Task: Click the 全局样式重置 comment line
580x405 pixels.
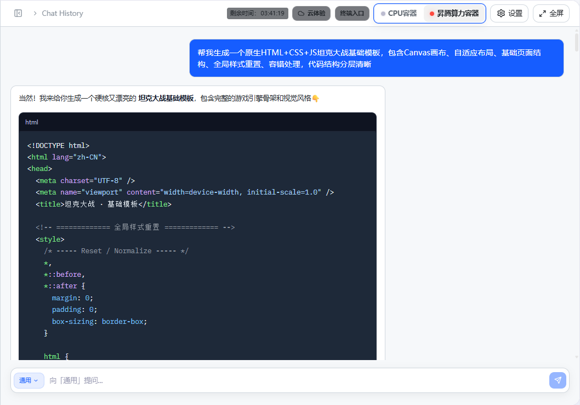Action: 135,227
